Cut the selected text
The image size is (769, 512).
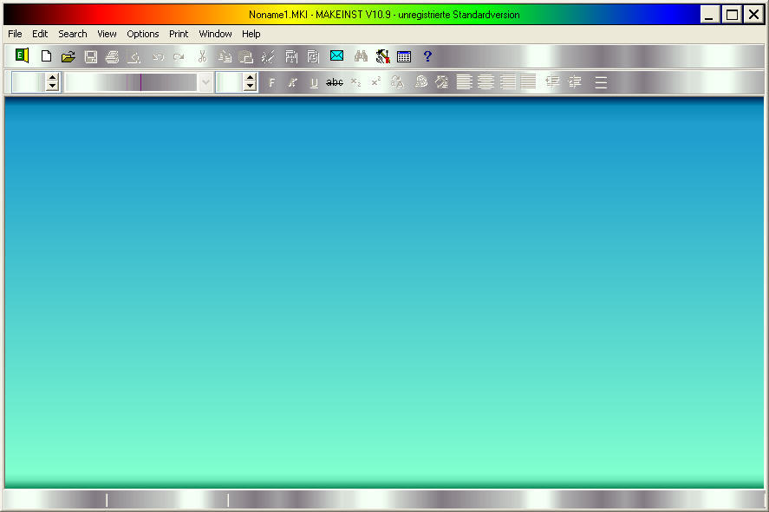pos(201,56)
